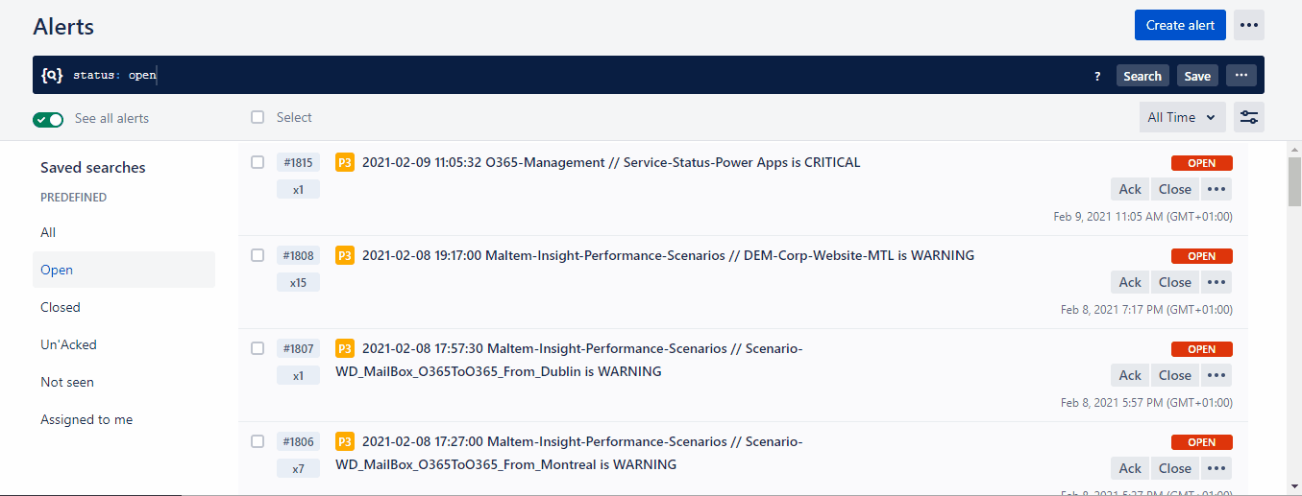Open more actions for alert #1806
This screenshot has width=1302, height=496.
coord(1216,468)
